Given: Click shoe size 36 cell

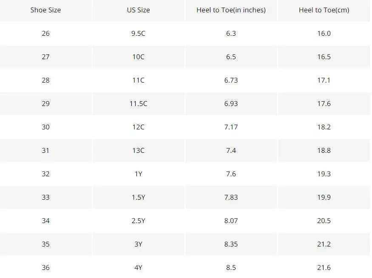Looking at the screenshot, I should [x=45, y=267].
